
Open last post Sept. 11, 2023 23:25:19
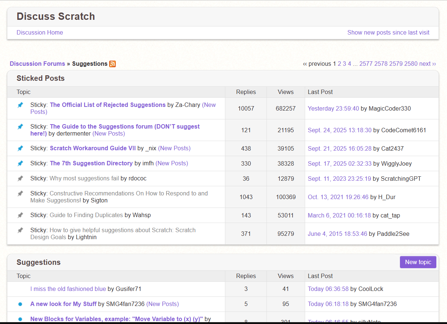tap(340, 179)
